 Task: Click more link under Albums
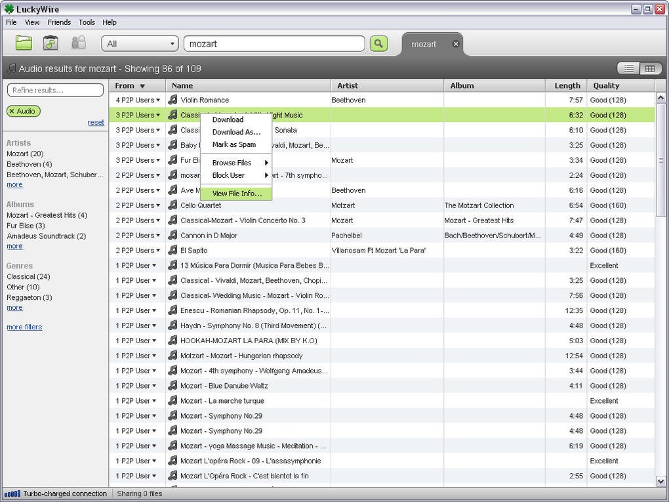pyautogui.click(x=14, y=246)
